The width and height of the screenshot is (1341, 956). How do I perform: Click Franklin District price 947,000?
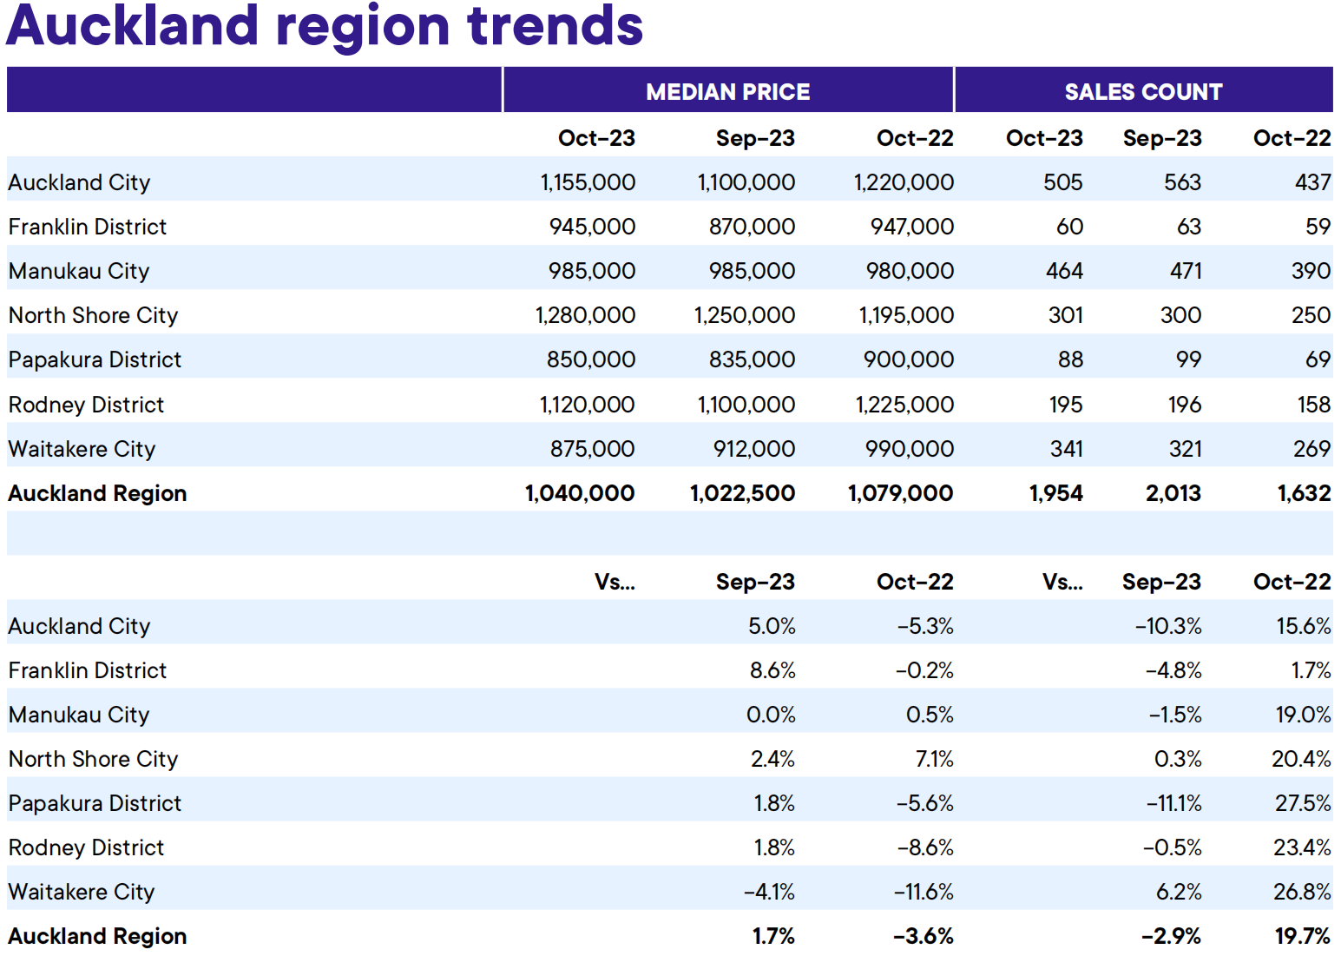[911, 227]
